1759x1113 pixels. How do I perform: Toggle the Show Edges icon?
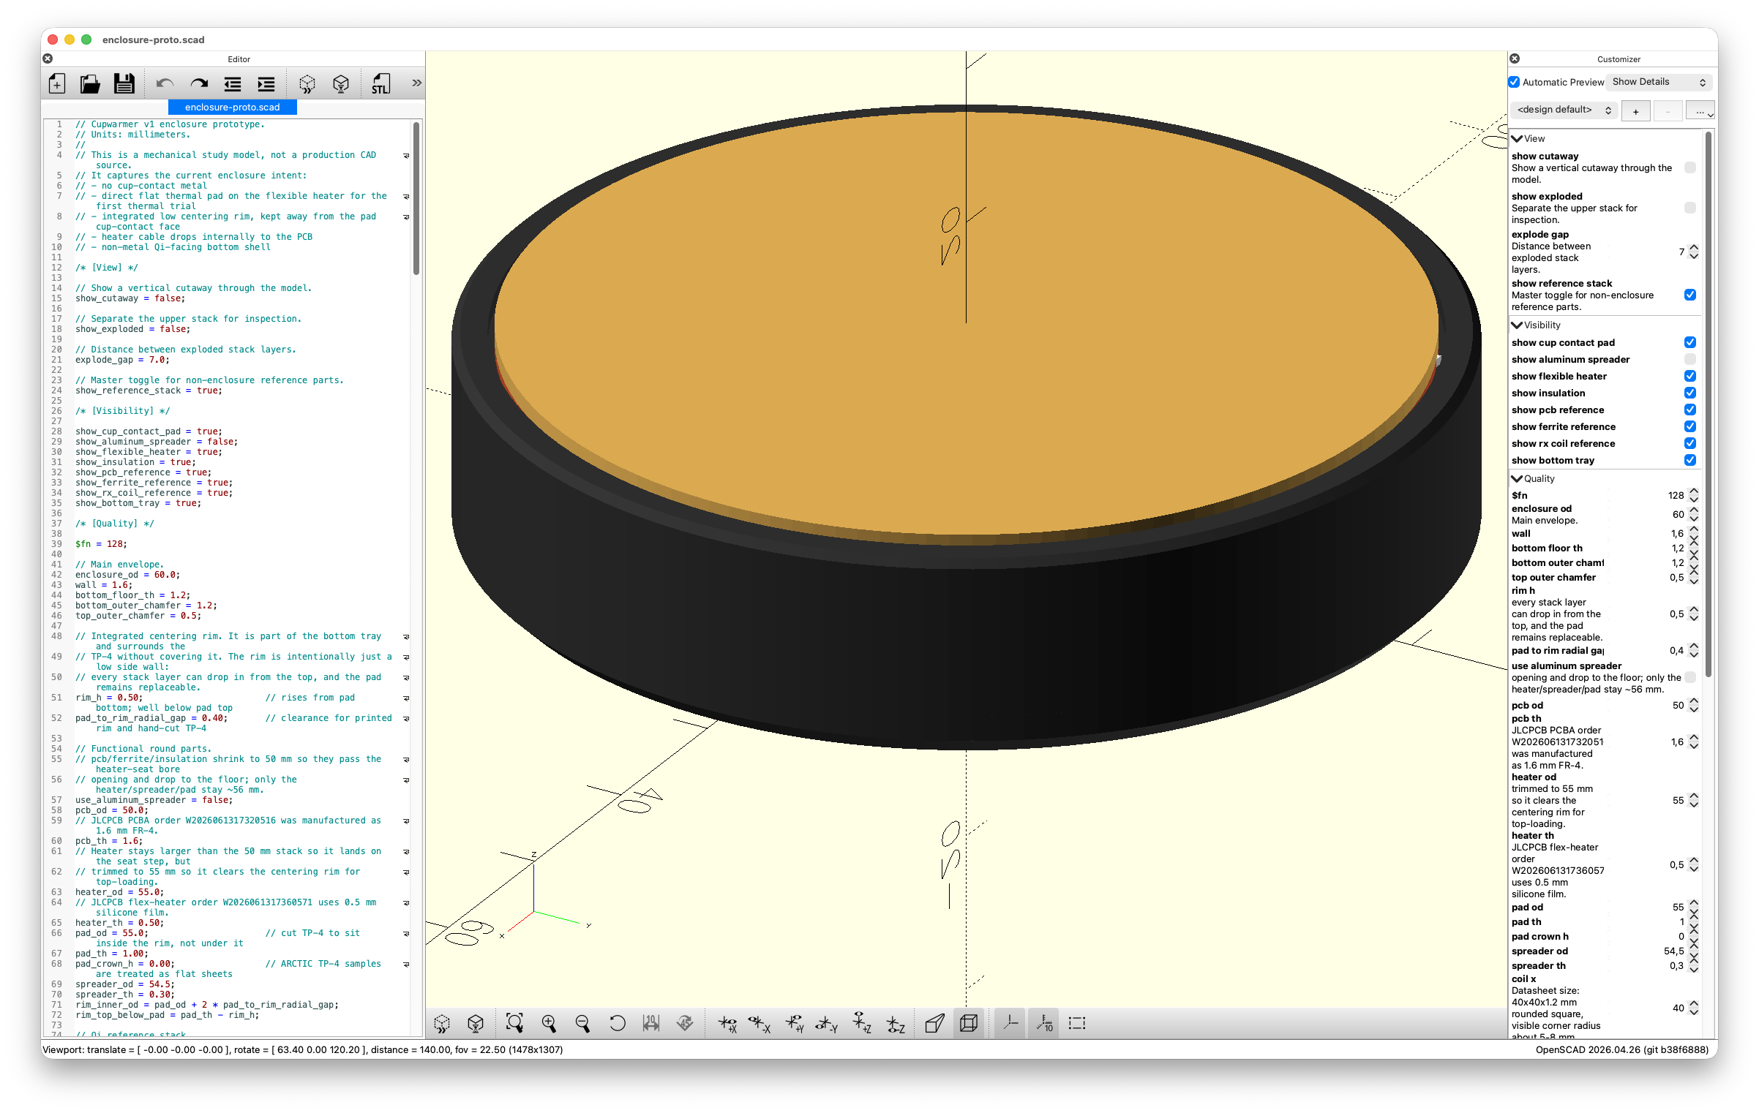(x=1077, y=1023)
